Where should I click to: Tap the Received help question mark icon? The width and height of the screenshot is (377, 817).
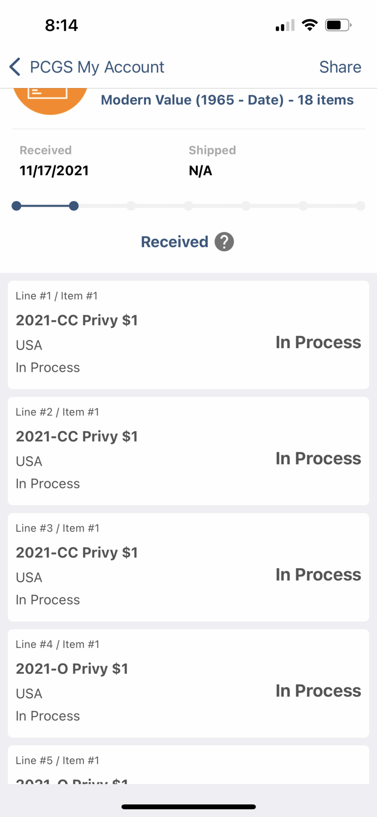[224, 242]
